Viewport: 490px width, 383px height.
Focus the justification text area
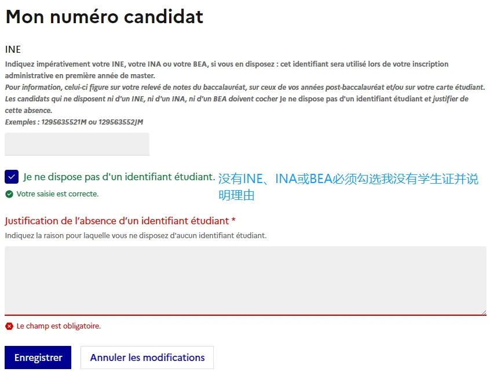coord(245,280)
